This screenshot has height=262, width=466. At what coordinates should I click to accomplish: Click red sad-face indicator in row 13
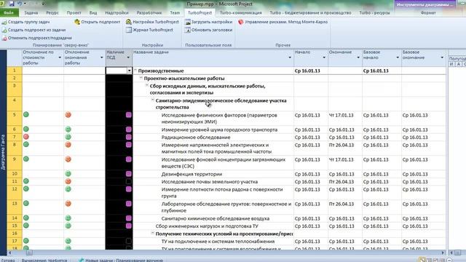(x=68, y=204)
